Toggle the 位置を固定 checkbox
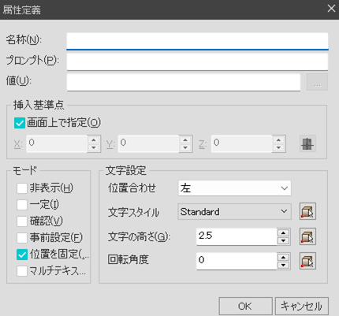 click(x=22, y=255)
